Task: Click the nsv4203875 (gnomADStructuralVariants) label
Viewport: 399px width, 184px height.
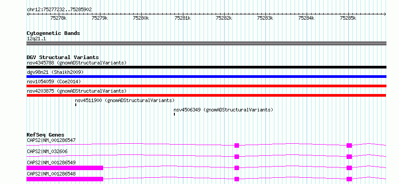Action: click(77, 91)
